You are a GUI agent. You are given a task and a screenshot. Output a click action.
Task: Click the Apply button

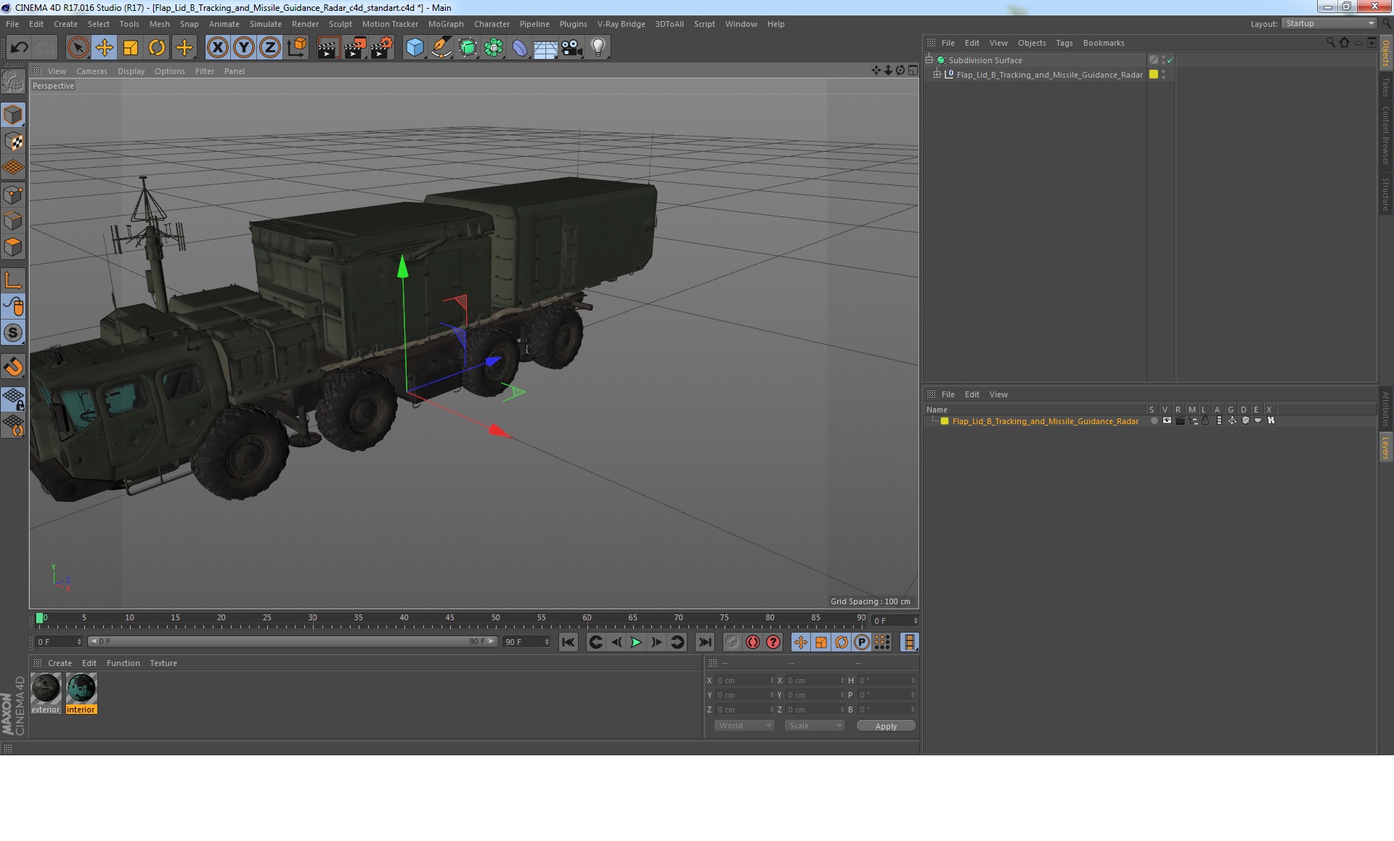tap(886, 726)
